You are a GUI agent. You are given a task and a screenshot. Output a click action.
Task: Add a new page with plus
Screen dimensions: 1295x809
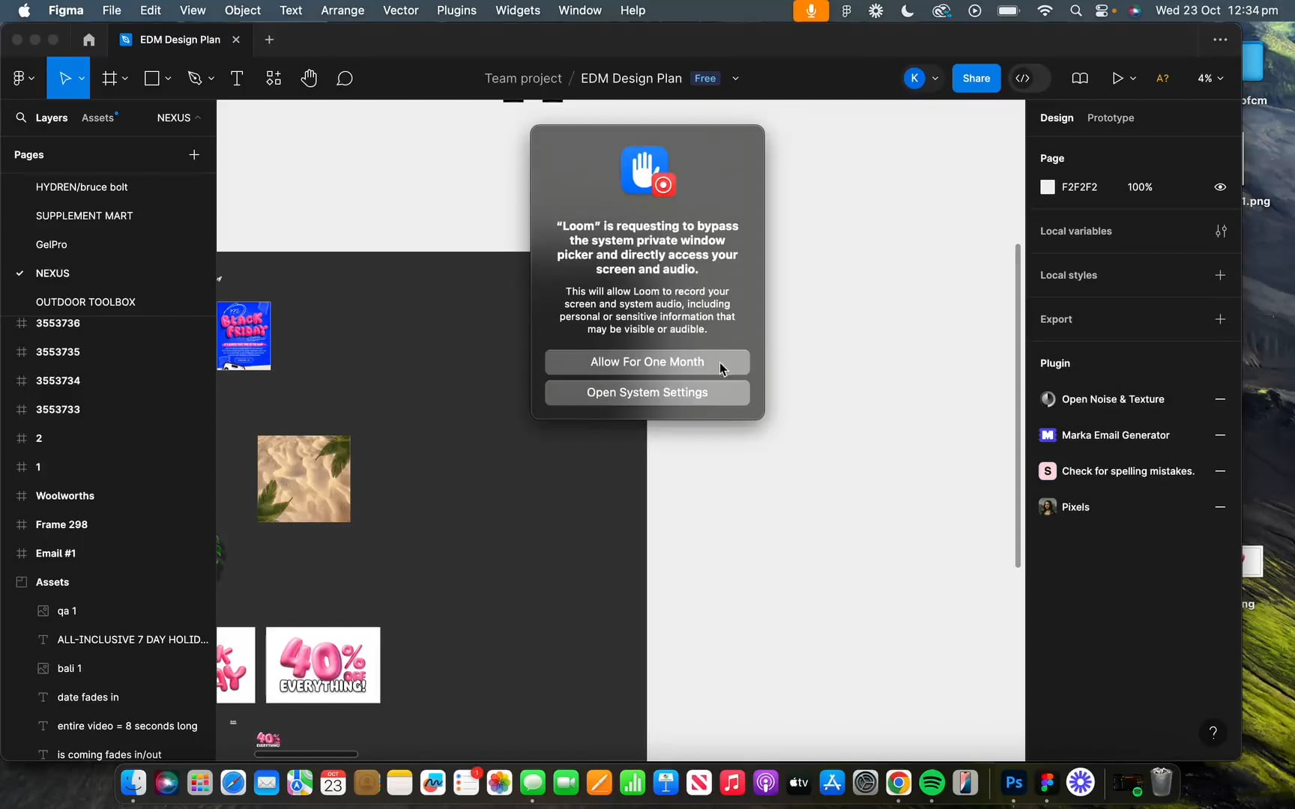click(x=194, y=154)
